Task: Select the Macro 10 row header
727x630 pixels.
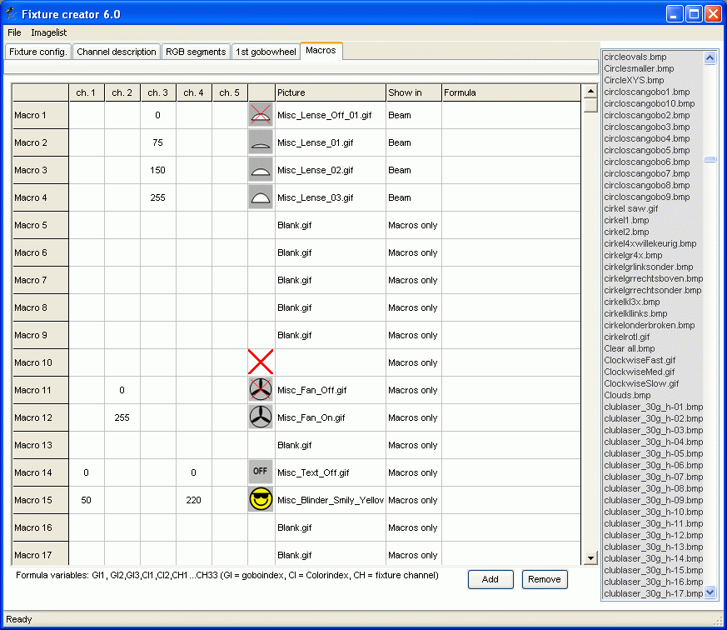Action: click(x=40, y=362)
